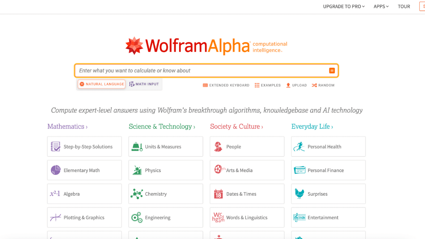Click the Upload arrow icon
This screenshot has width=425, height=239.
(x=288, y=85)
